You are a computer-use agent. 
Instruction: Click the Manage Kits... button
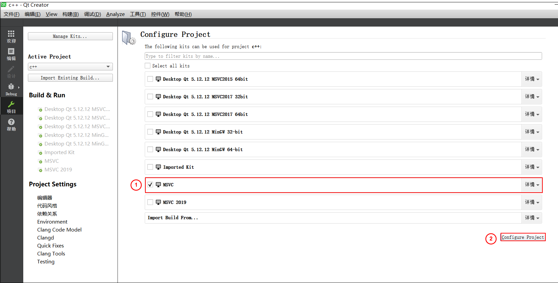(x=70, y=36)
